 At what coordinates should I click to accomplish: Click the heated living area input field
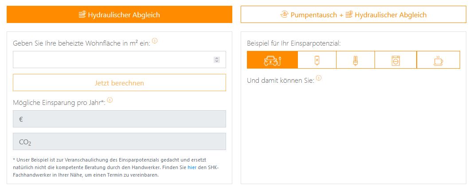(111, 60)
